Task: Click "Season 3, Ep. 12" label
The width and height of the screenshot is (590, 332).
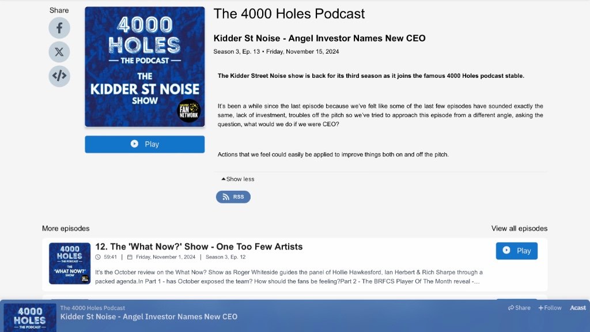Action: (x=225, y=257)
